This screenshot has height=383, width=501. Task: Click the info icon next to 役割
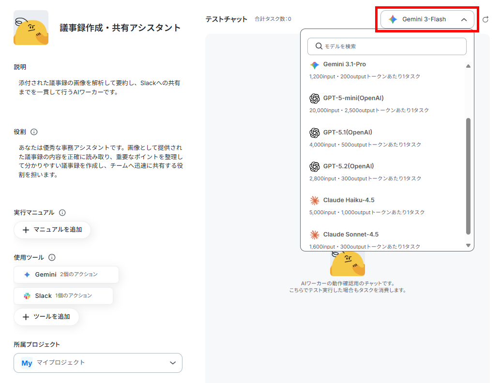pyautogui.click(x=34, y=132)
